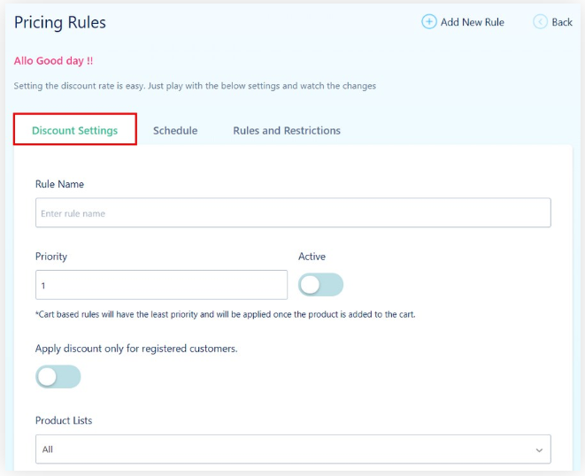Image resolution: width=585 pixels, height=476 pixels.
Task: Switch to the Schedule tab
Action: pyautogui.click(x=175, y=130)
